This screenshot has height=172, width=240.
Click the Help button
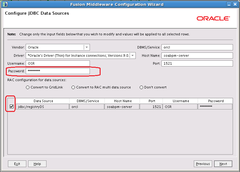coord(37,164)
